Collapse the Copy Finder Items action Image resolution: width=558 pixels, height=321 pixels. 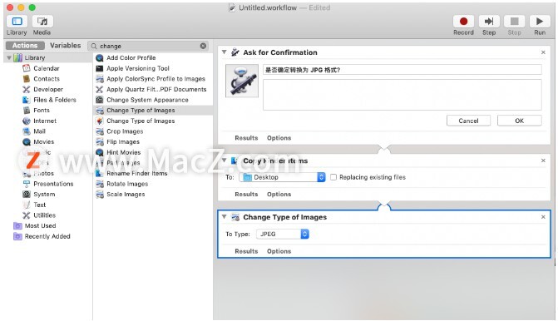click(x=225, y=160)
